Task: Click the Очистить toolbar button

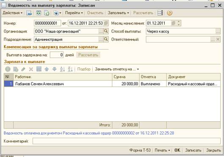Action: [95, 13]
